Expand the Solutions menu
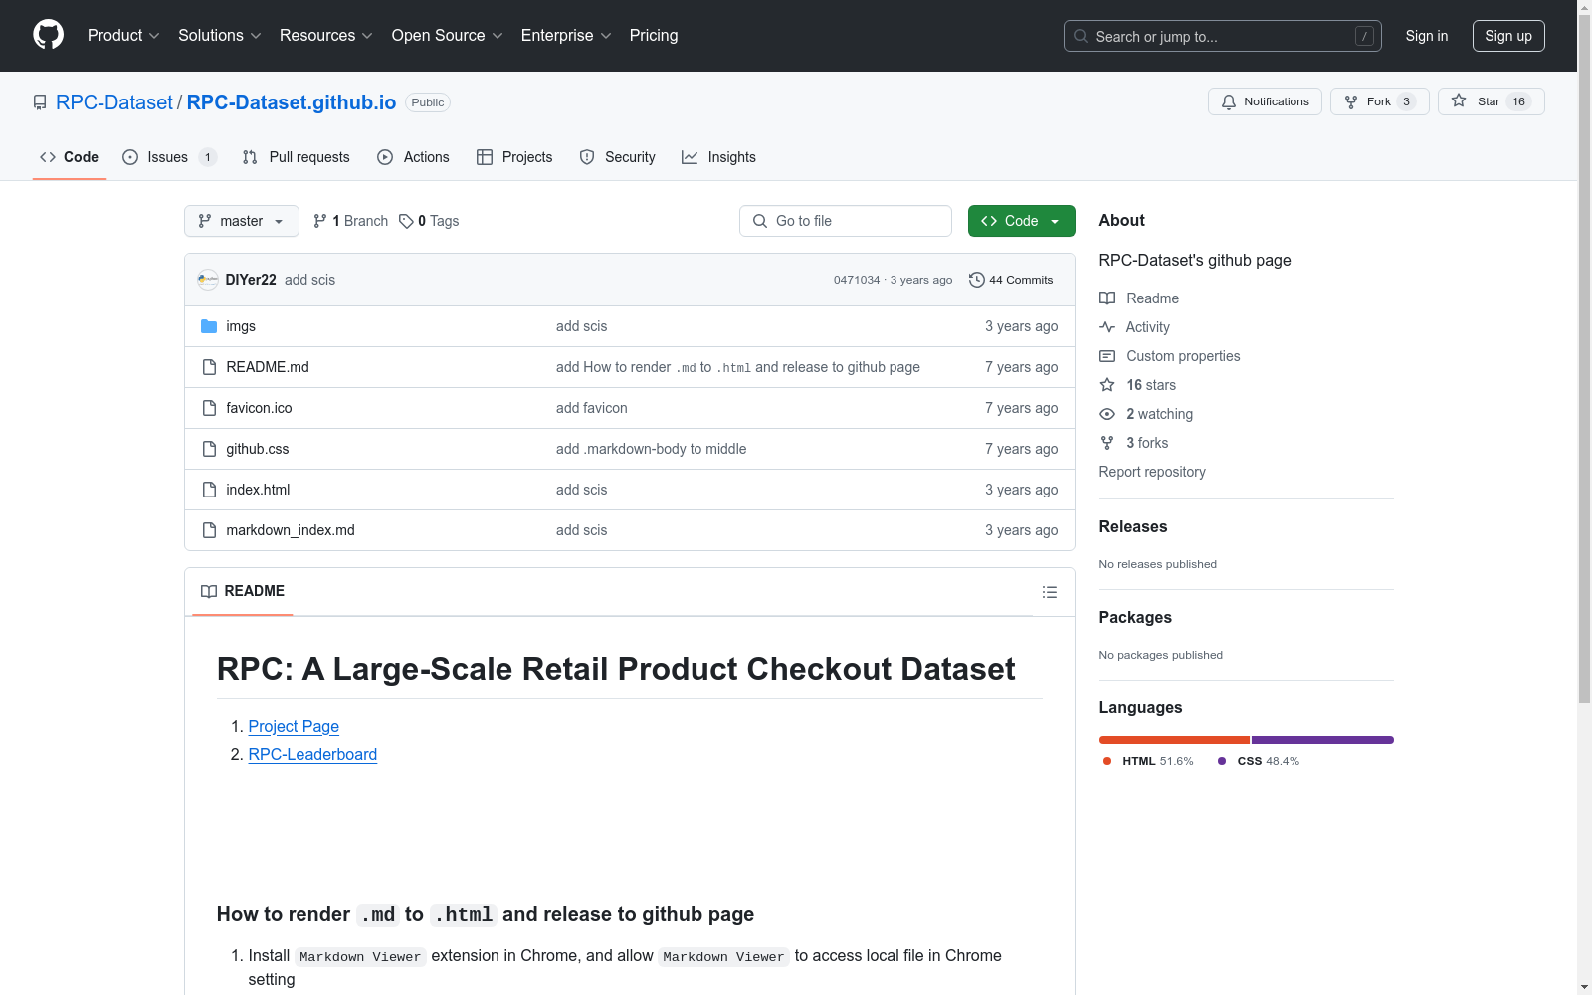 [x=220, y=35]
